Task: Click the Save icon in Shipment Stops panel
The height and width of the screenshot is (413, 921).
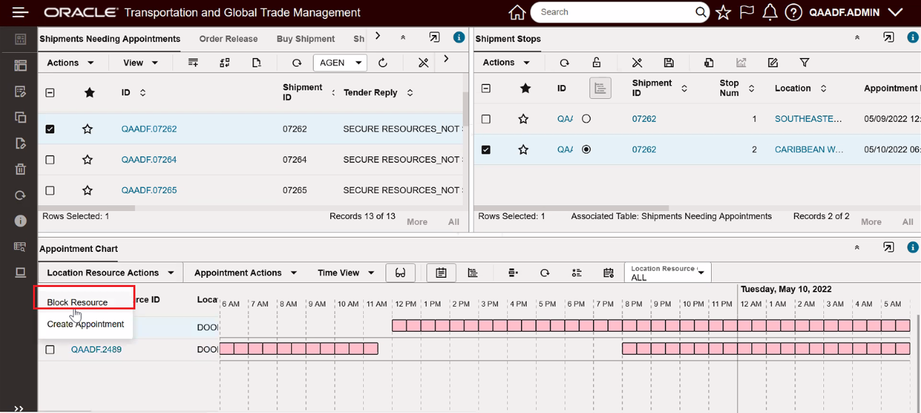Action: [669, 62]
